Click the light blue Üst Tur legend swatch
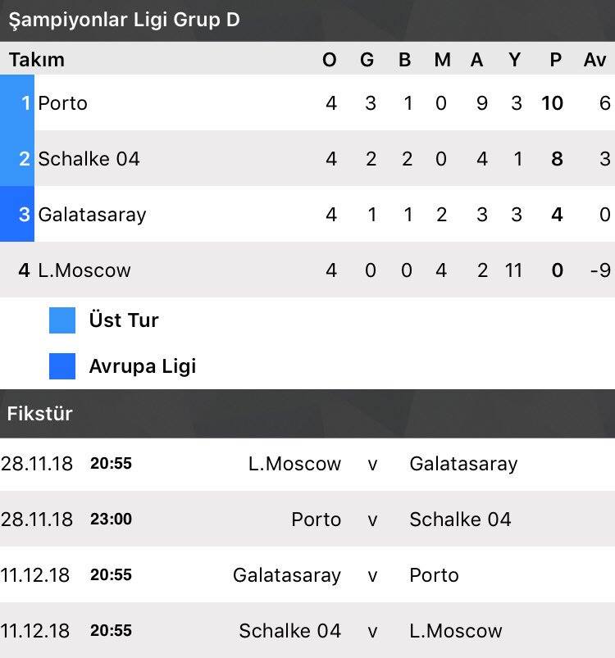Screen dimensions: 615x658 62,320
